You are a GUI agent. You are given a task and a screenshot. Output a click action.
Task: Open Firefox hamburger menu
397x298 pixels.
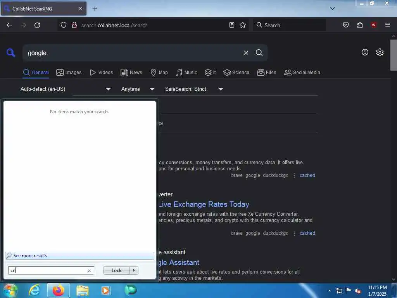[387, 24]
